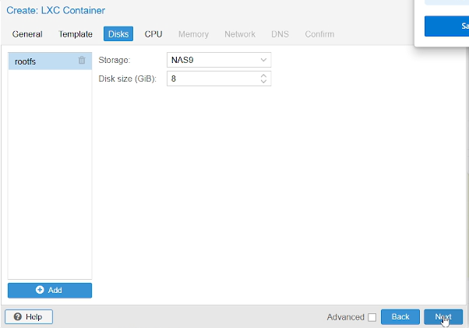Open the Network tab
The width and height of the screenshot is (469, 328).
[x=240, y=34]
